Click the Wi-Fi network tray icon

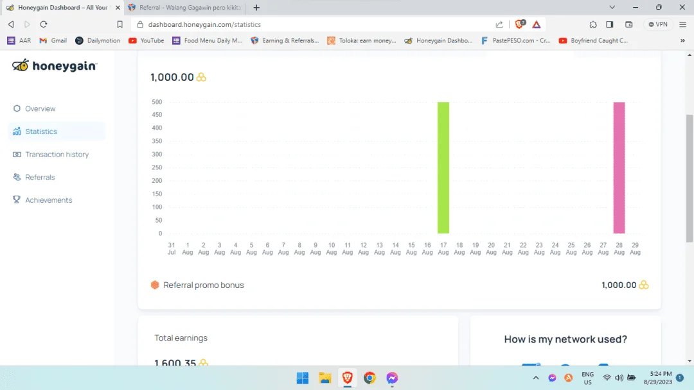[607, 378]
